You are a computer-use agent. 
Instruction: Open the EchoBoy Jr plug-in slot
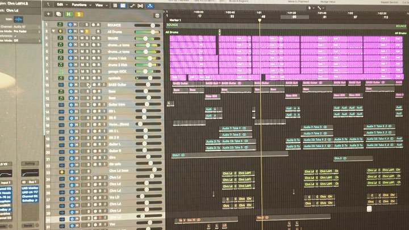click(30, 200)
